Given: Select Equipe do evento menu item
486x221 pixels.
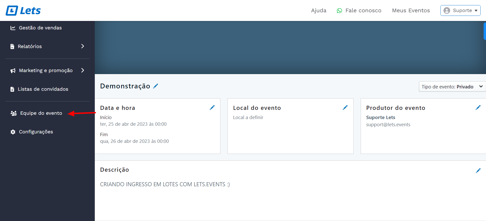Looking at the screenshot, I should click(x=41, y=113).
